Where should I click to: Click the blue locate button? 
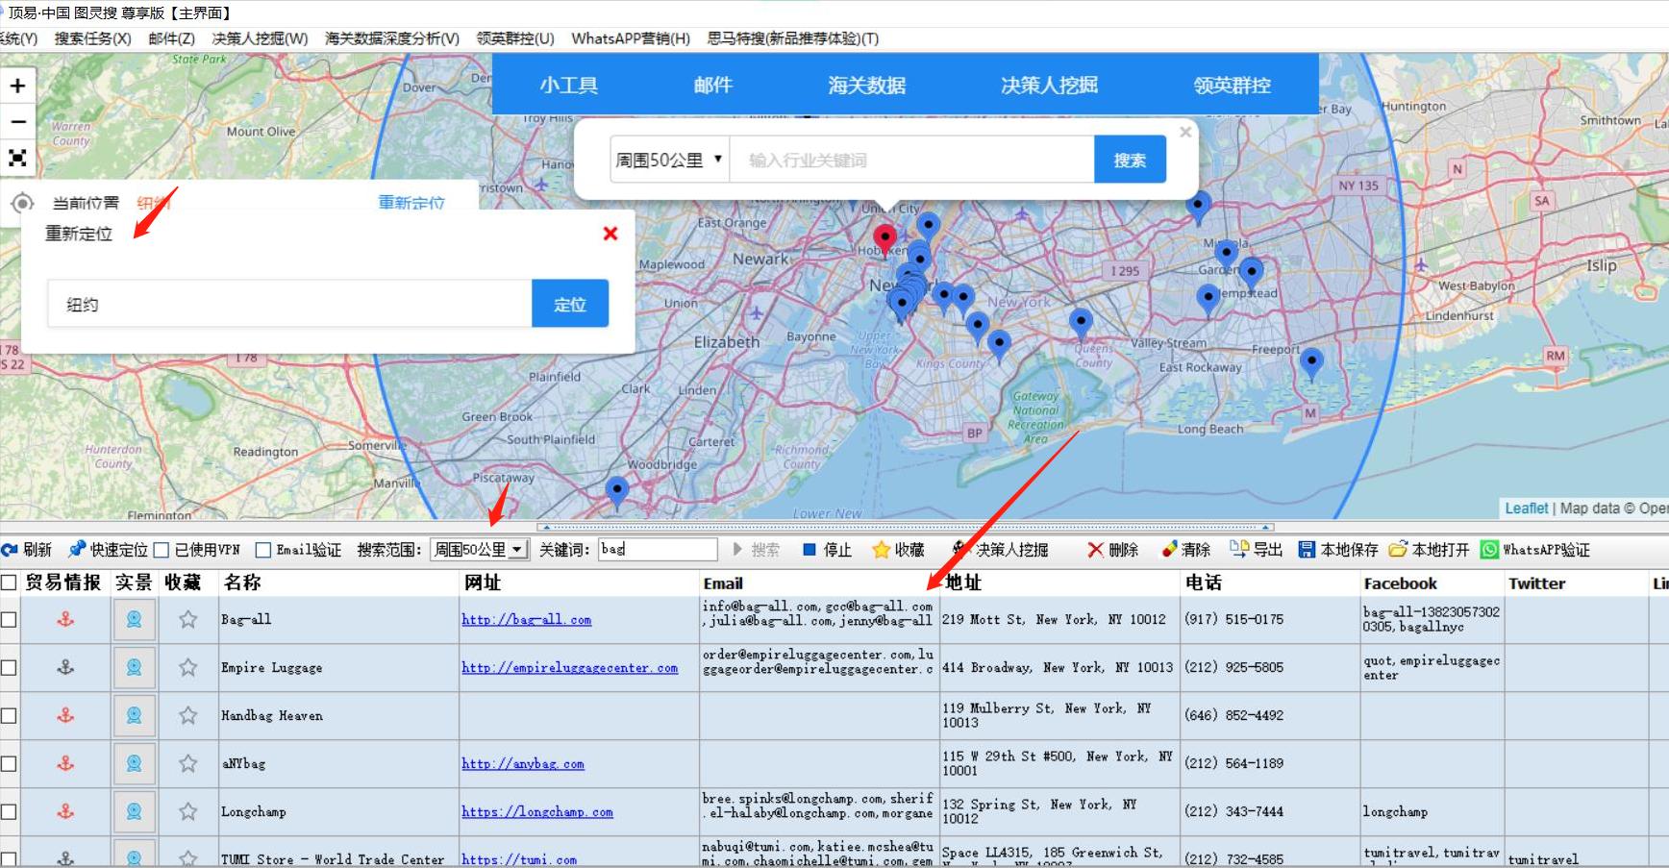coord(570,304)
